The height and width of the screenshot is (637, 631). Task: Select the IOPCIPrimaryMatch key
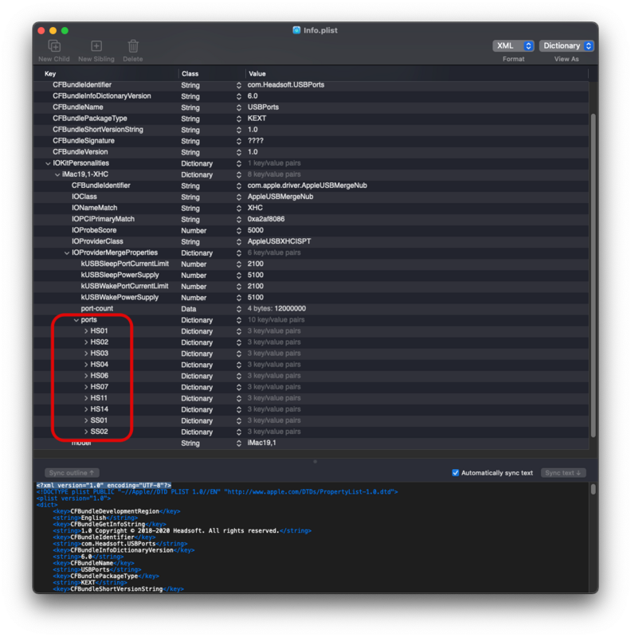click(103, 219)
